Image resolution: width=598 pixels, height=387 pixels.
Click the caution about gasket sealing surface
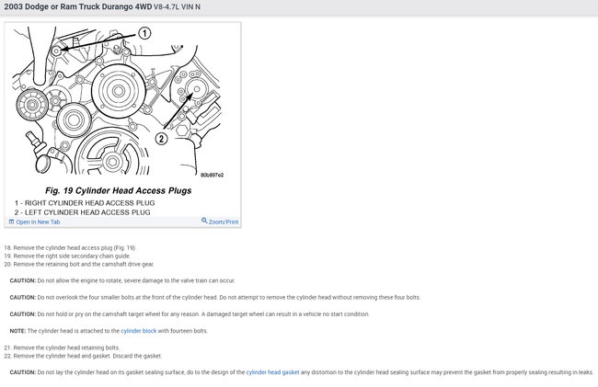[x=302, y=372]
